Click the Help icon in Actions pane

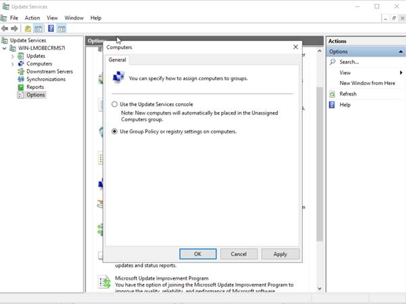pos(332,104)
